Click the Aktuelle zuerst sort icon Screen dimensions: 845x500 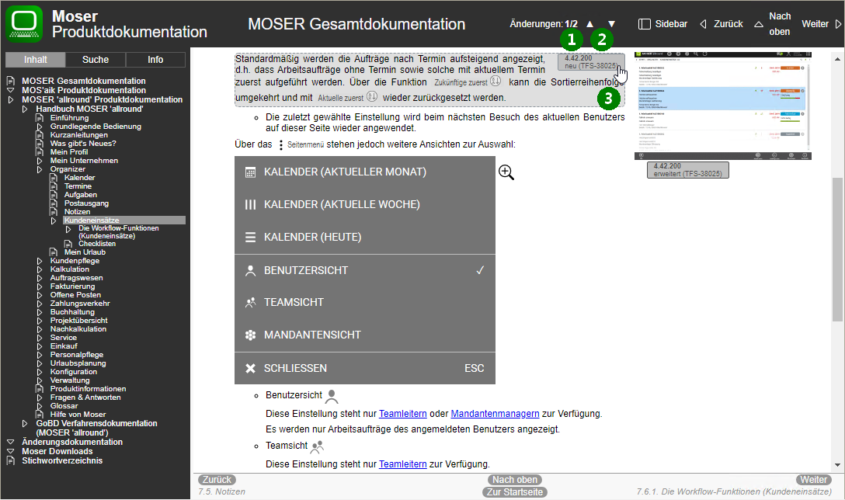tap(372, 97)
